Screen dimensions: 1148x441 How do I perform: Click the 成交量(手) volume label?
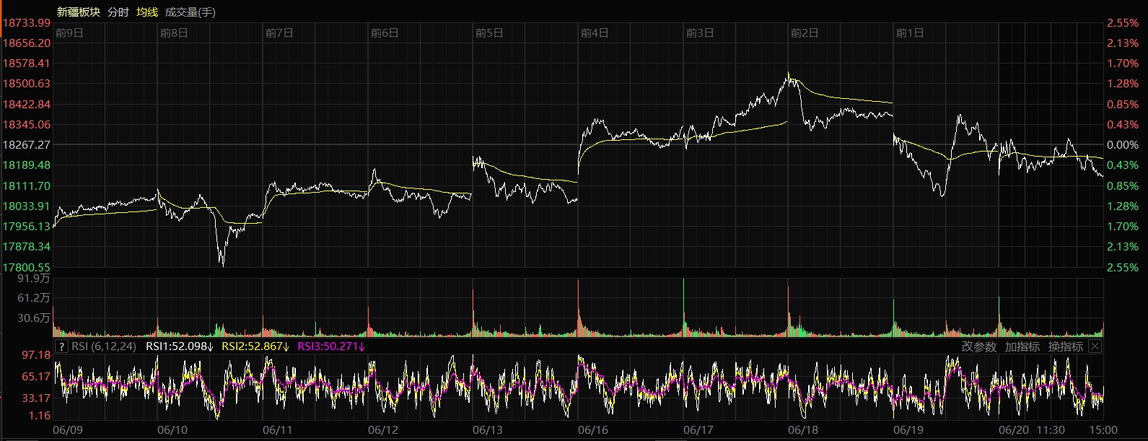[190, 12]
